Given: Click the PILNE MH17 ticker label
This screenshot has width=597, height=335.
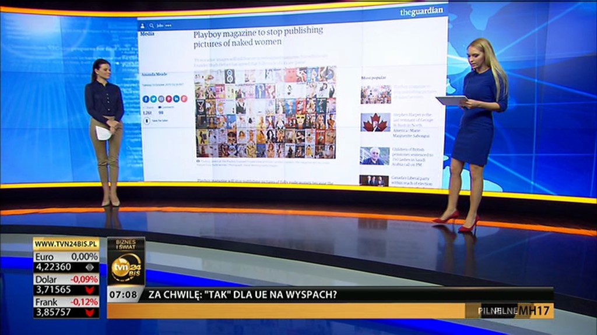Looking at the screenshot, I should (x=514, y=311).
